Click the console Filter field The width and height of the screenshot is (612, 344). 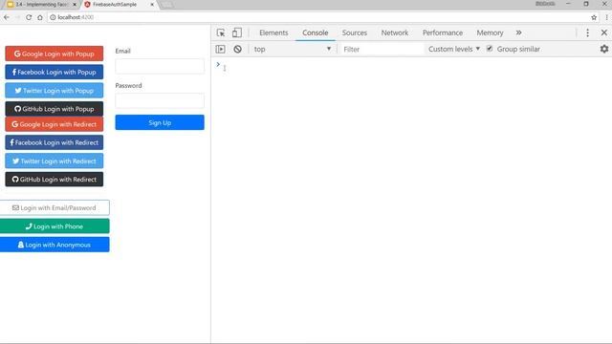tap(382, 49)
